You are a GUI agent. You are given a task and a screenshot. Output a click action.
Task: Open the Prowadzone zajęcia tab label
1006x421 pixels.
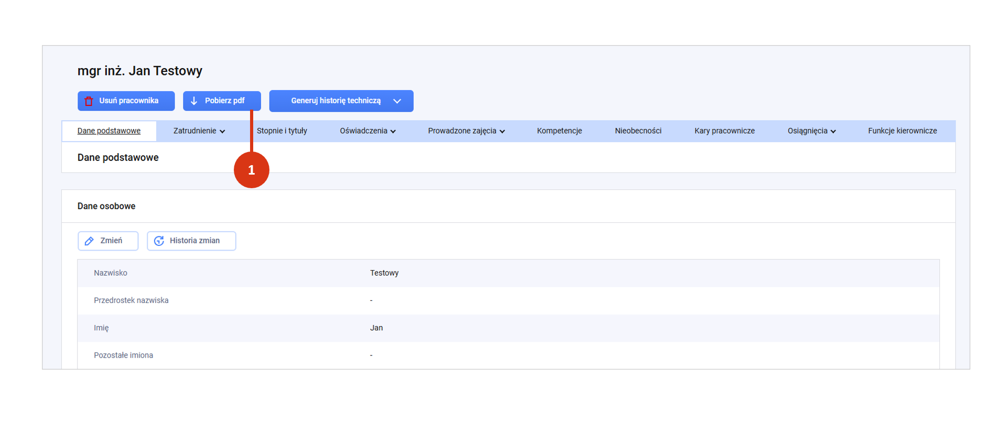tap(462, 131)
